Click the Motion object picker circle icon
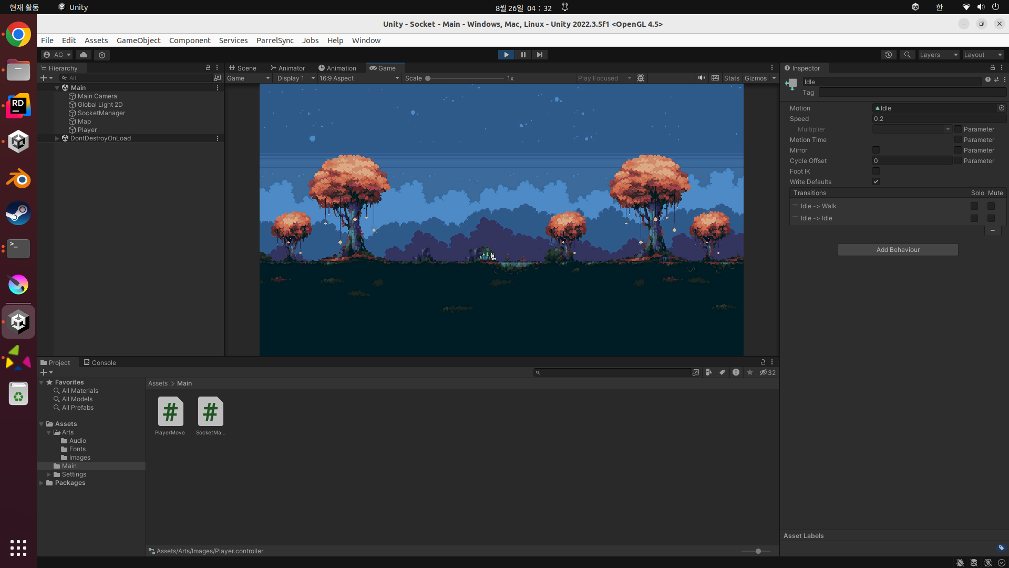 (1002, 108)
